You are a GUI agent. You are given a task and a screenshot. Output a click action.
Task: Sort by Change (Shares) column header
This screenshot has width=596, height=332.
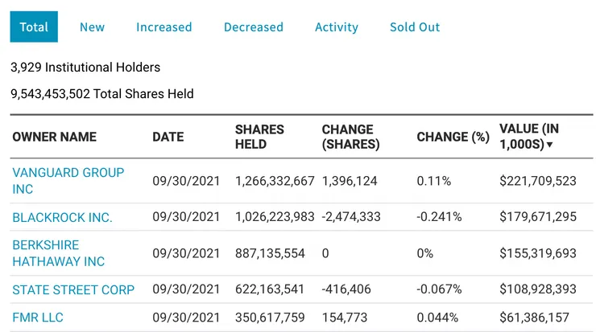[350, 137]
